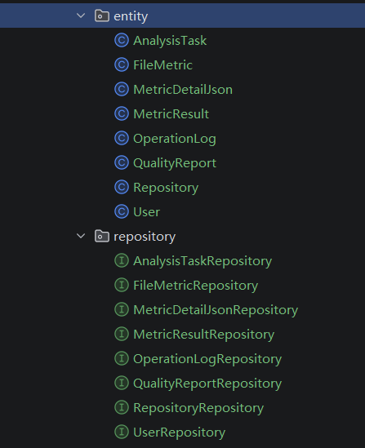Click the AnalysisTask class icon

pyautogui.click(x=122, y=40)
